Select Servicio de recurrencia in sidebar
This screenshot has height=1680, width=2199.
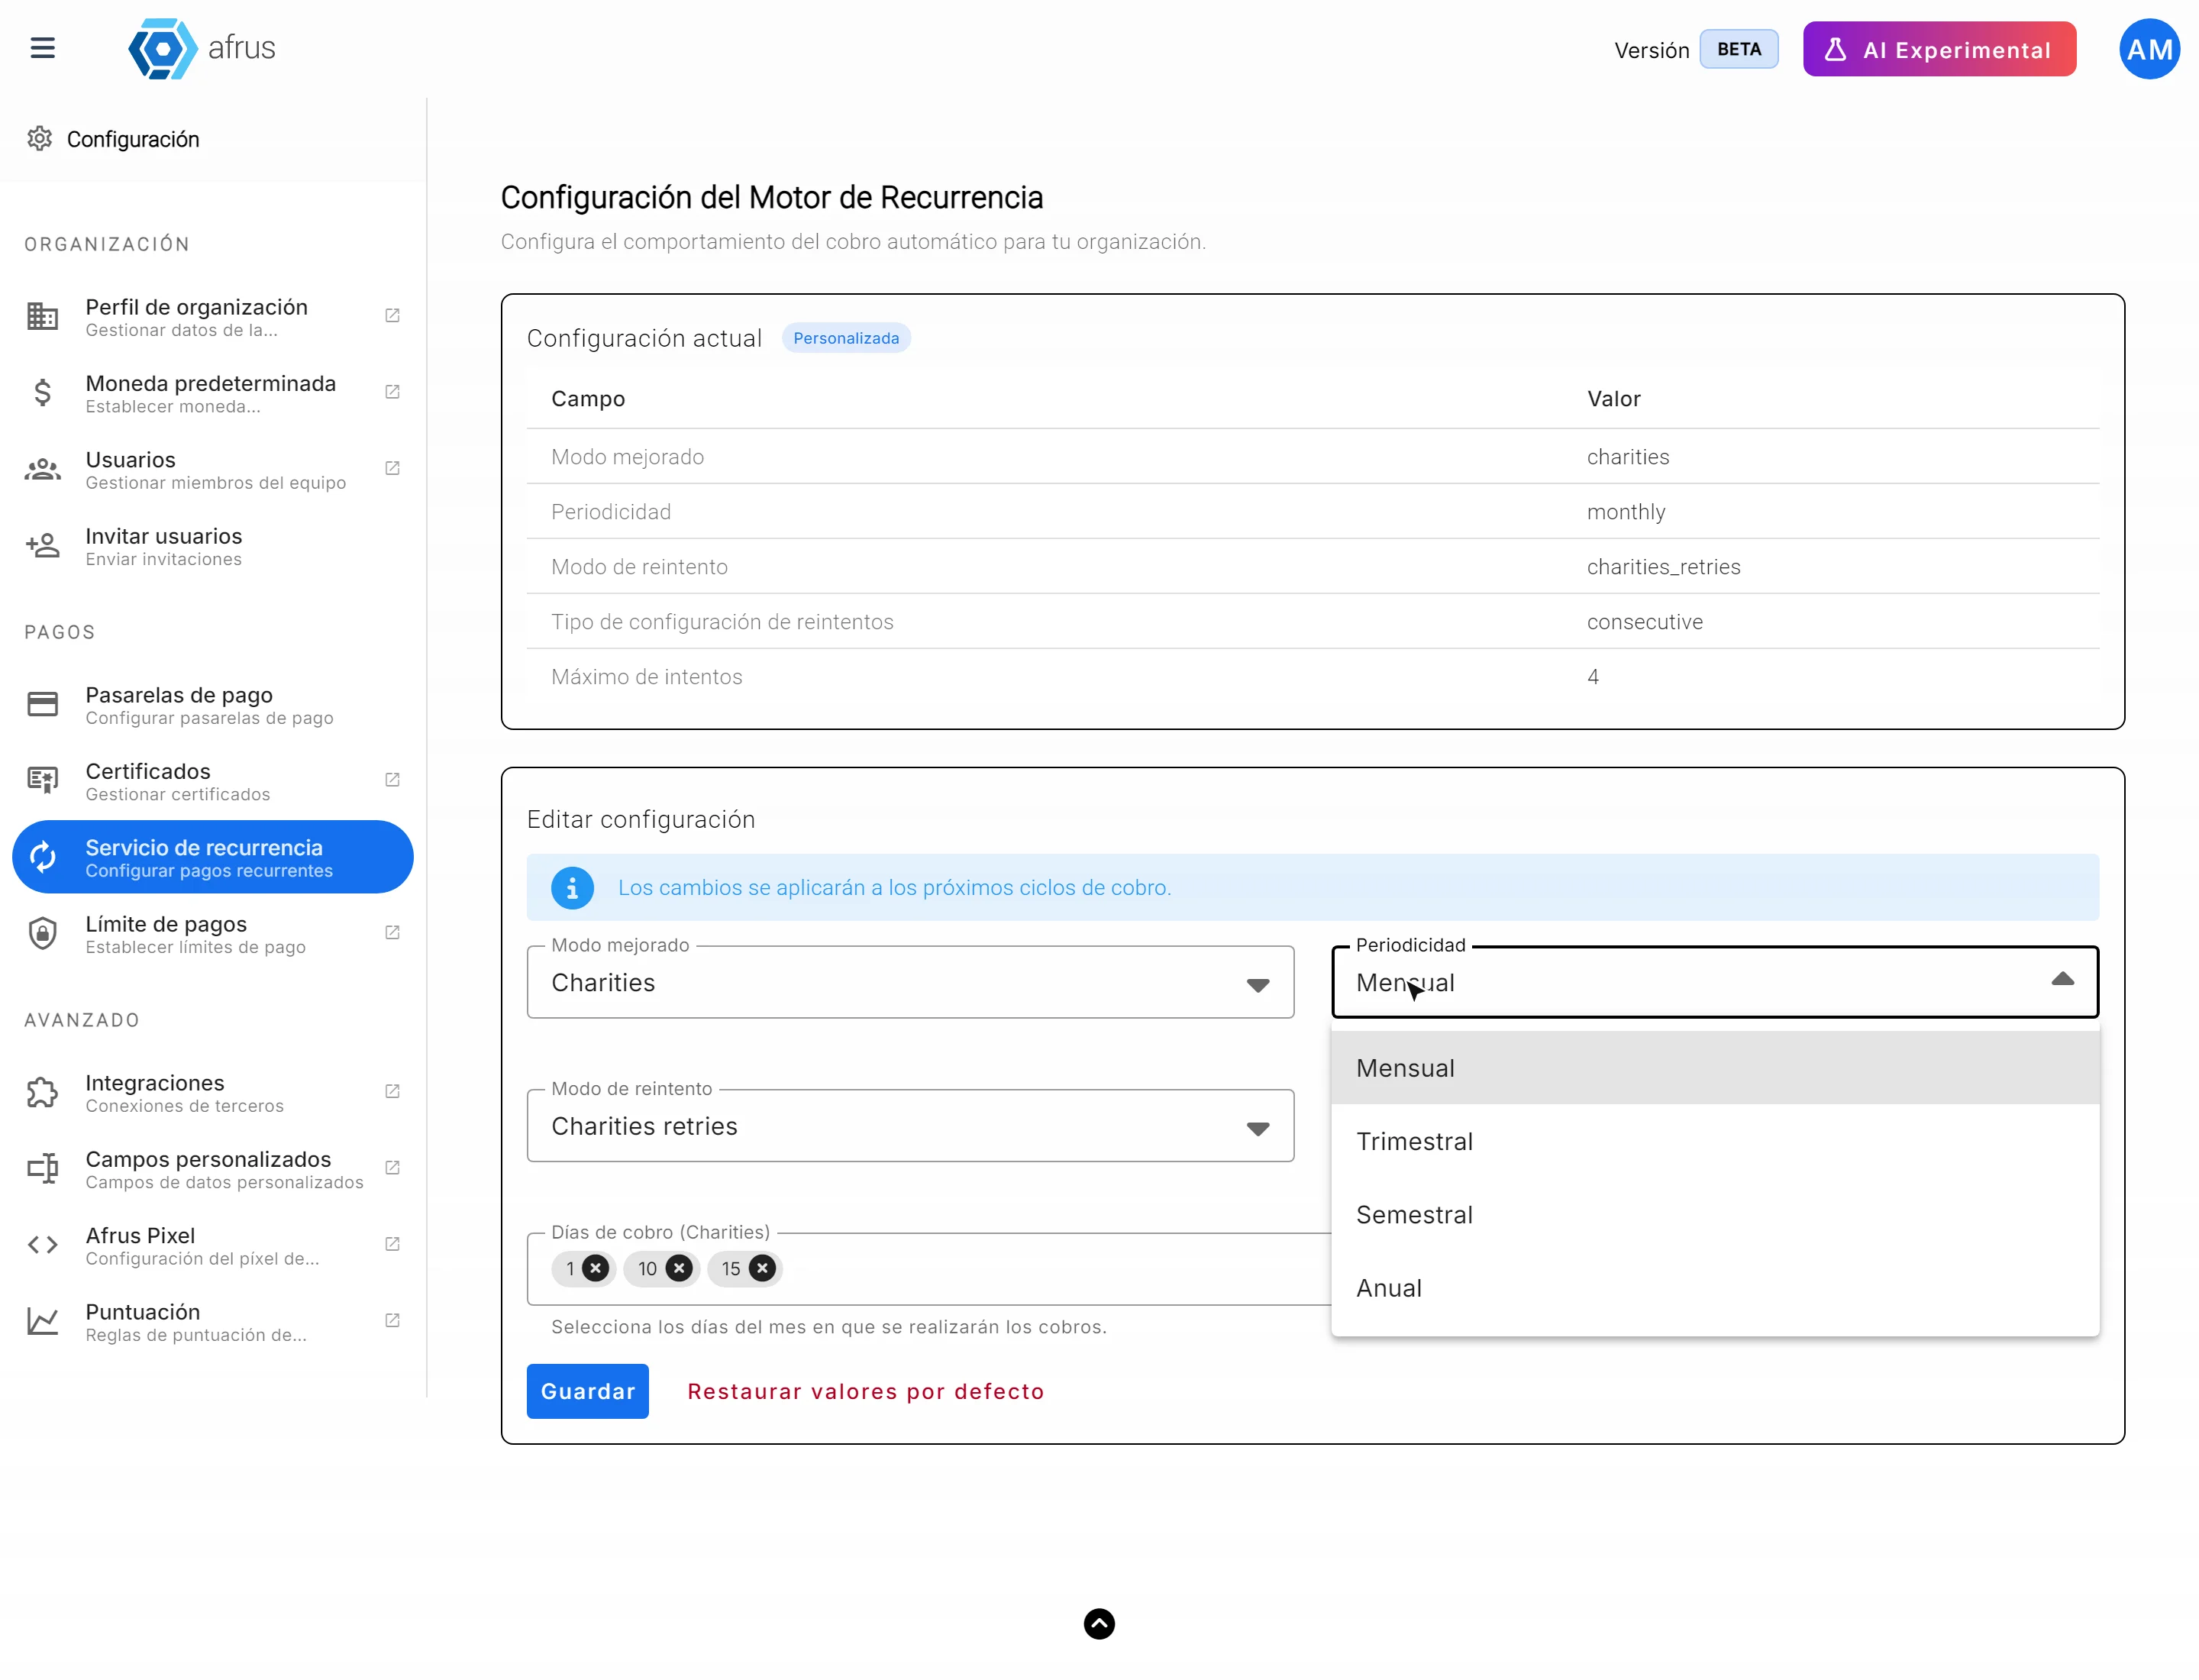coord(212,857)
